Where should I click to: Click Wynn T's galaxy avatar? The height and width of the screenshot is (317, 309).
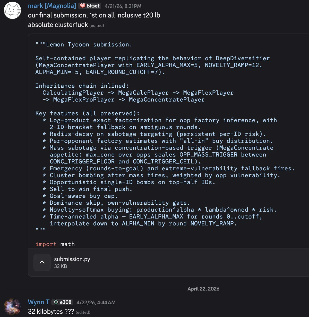coord(12,306)
